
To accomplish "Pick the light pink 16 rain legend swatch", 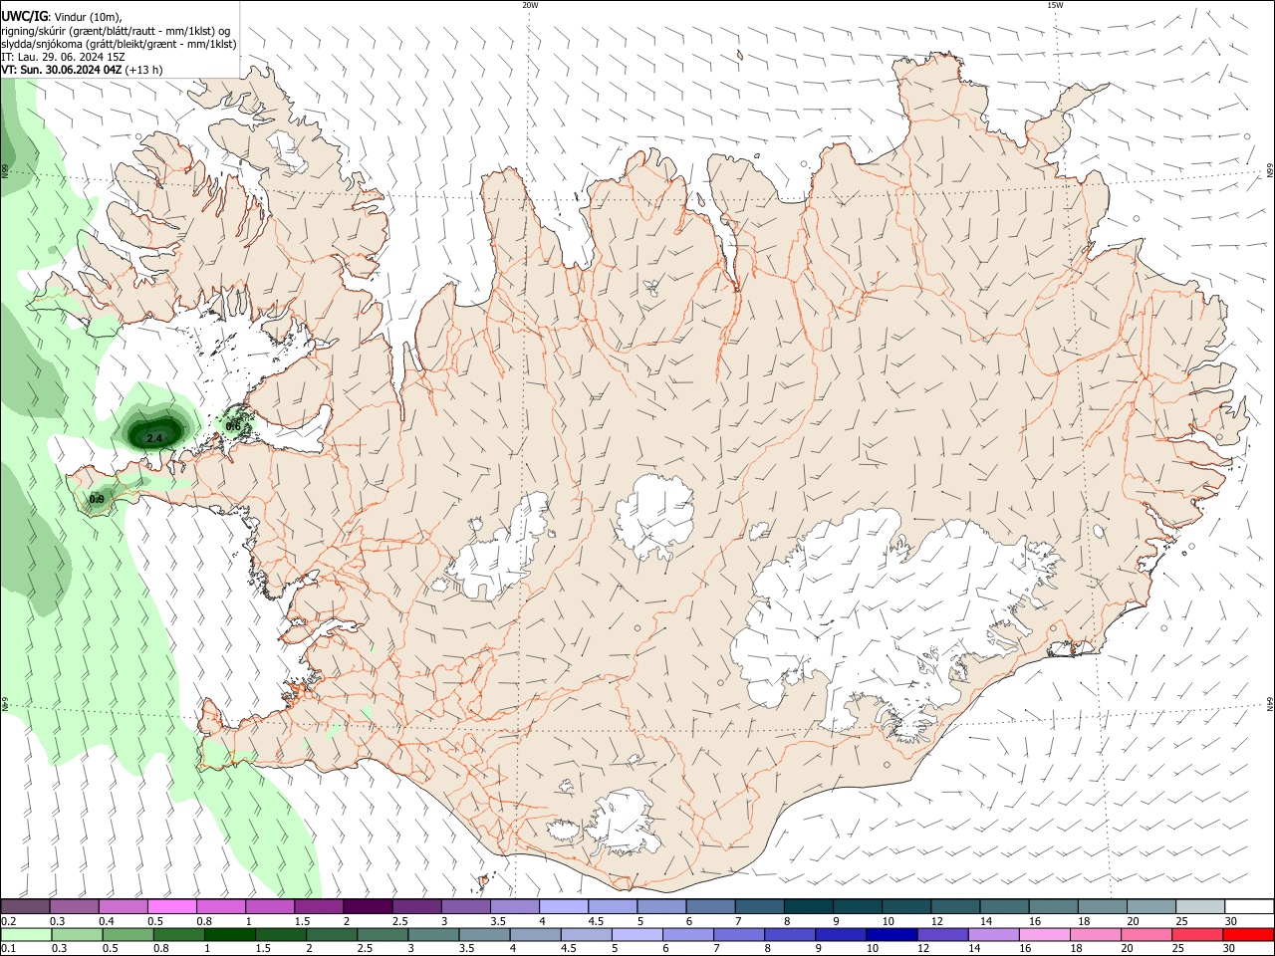I will (1043, 934).
